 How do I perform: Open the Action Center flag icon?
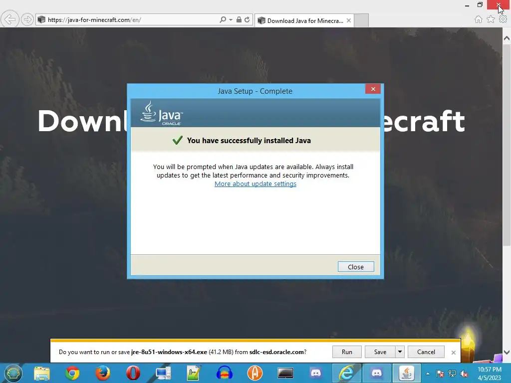[440, 374]
